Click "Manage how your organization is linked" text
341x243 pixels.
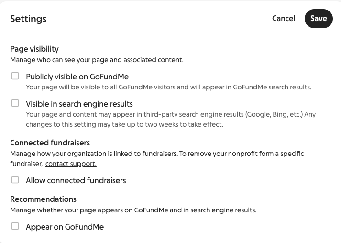point(156,154)
